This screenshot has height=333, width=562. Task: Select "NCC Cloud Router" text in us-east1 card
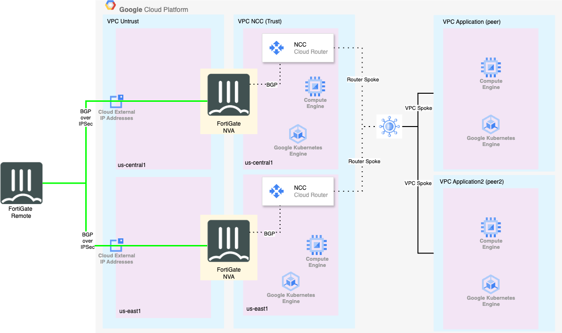coord(311,191)
